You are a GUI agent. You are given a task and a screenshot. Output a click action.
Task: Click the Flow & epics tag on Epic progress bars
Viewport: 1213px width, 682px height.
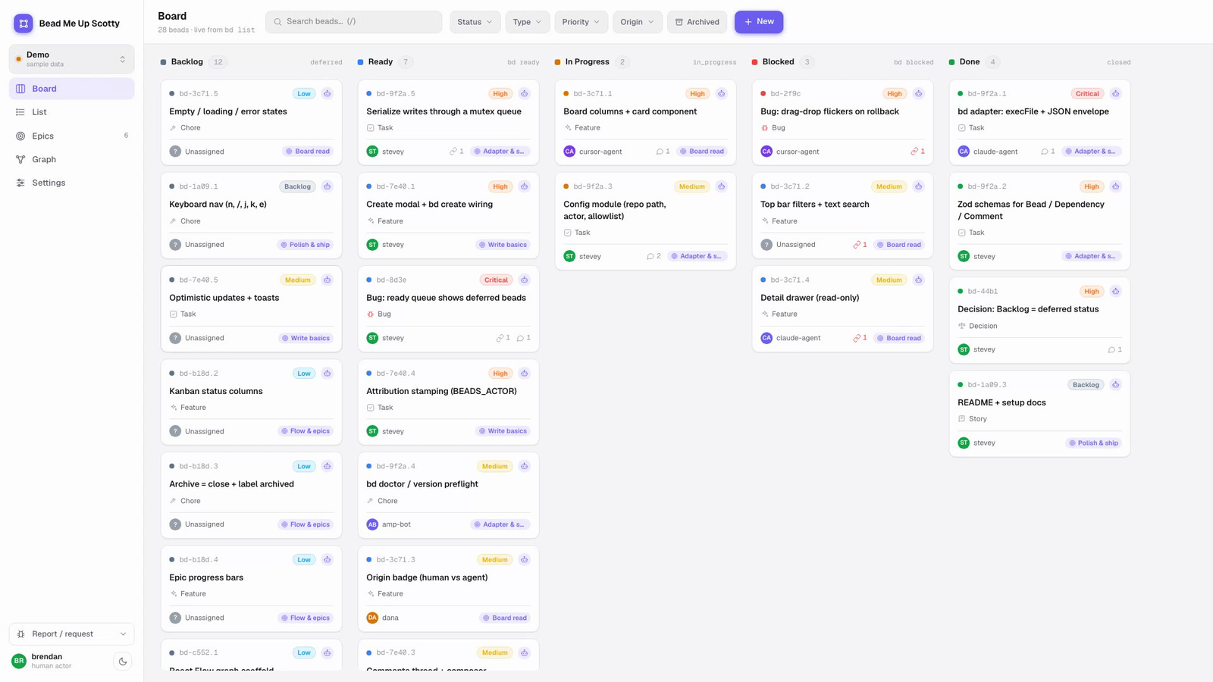pyautogui.click(x=305, y=618)
